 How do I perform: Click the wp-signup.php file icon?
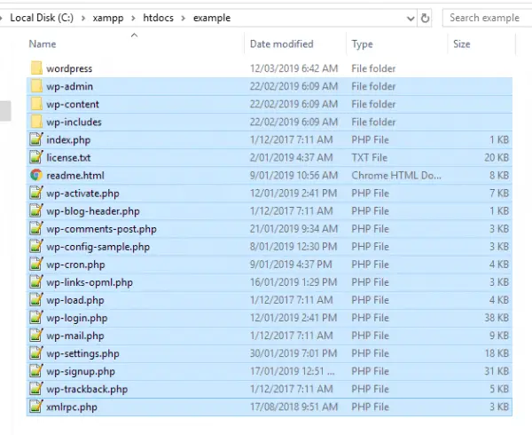point(36,371)
